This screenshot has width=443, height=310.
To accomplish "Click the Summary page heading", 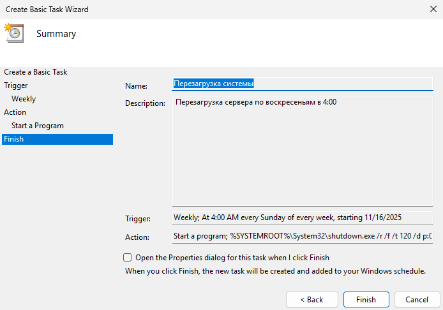I will tap(56, 34).
